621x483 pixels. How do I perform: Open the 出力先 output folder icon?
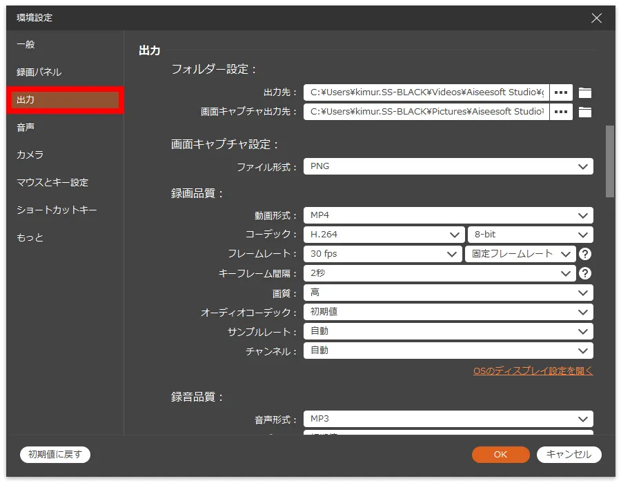point(585,92)
